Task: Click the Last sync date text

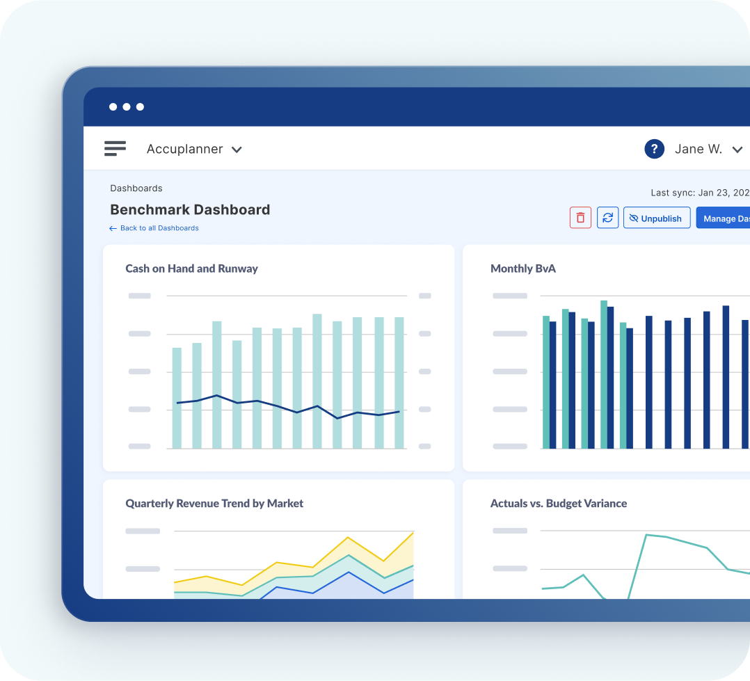Action: pyautogui.click(x=700, y=193)
